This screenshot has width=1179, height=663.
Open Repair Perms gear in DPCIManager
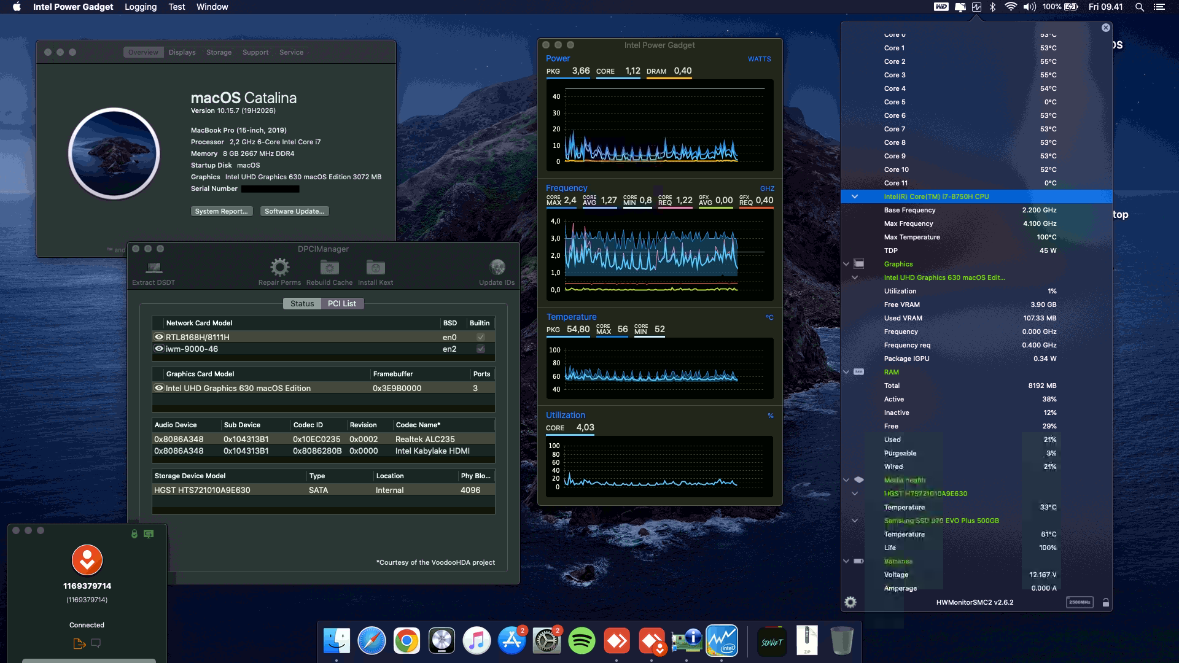pyautogui.click(x=279, y=267)
